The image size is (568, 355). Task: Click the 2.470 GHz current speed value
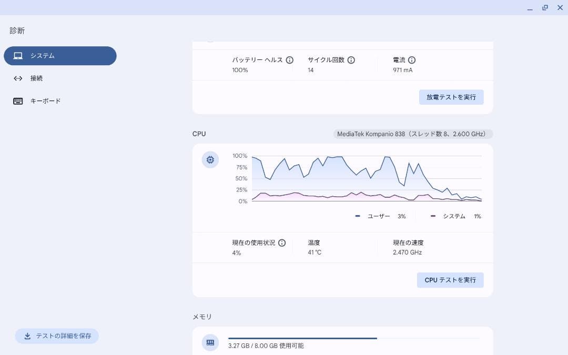click(x=407, y=252)
